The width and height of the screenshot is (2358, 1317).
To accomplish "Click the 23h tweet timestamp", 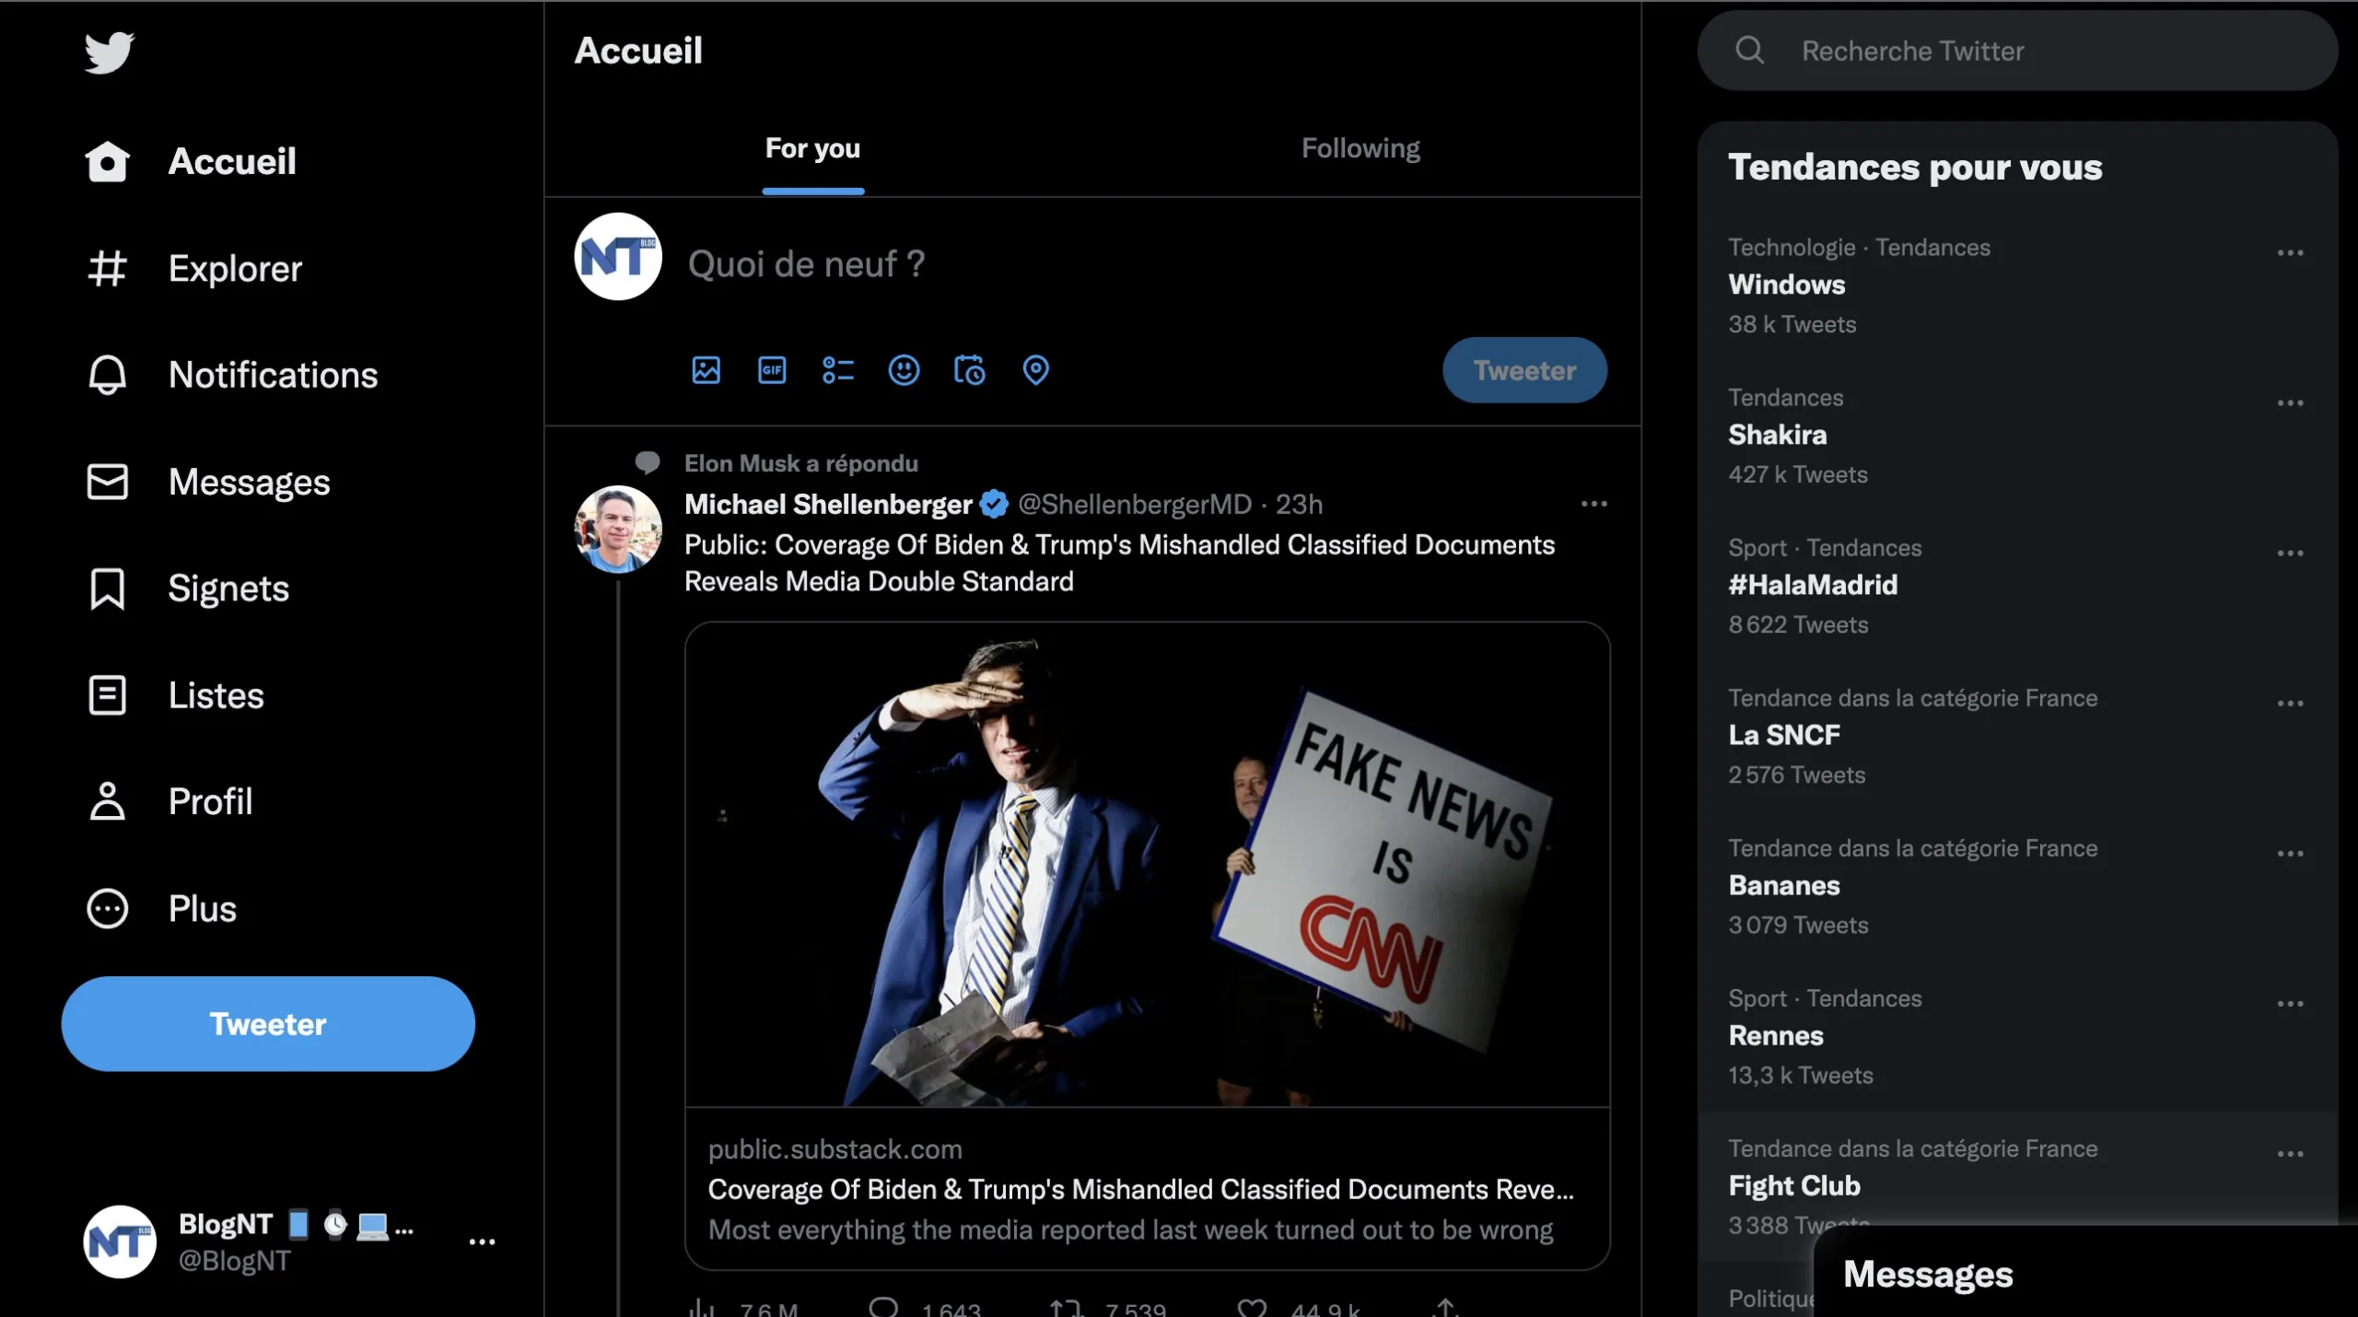I will tap(1299, 504).
